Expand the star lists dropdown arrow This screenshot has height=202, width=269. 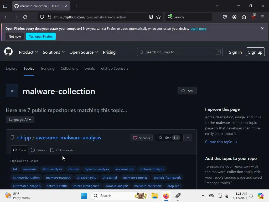[188, 138]
